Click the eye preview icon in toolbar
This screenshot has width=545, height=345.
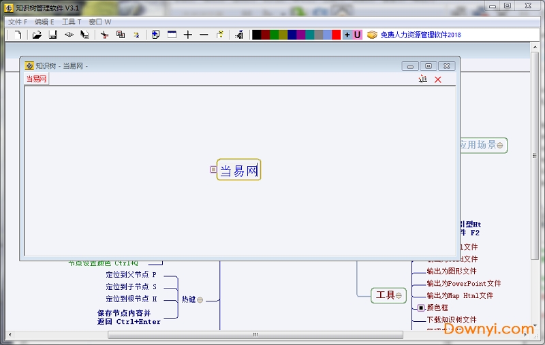pos(69,34)
